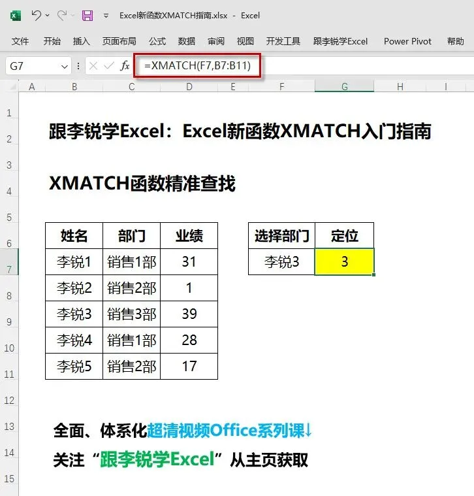Select column H header
The height and width of the screenshot is (496, 474).
click(x=400, y=86)
